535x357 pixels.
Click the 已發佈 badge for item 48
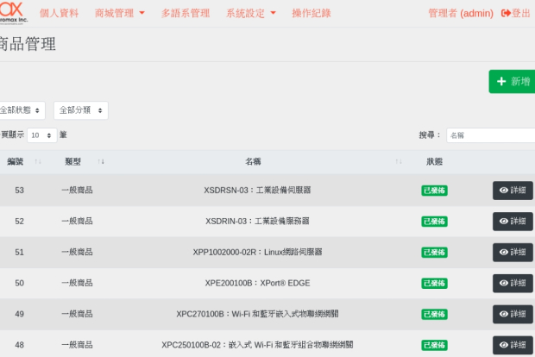[434, 345]
